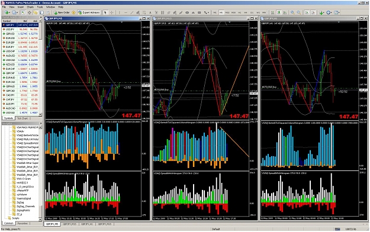Select EURUSD row in Market Watch
This screenshot has height=232, width=370.
(20, 38)
